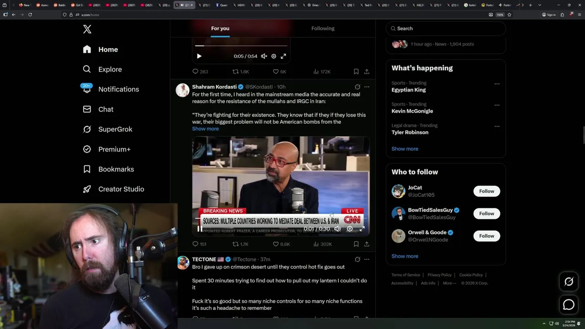Screen dimensions: 585x329
Task: Open Creator Studio rocket item
Action: (113, 189)
